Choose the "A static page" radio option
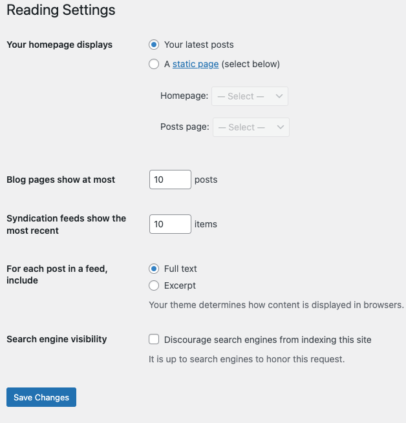This screenshot has height=423, width=406. click(x=154, y=64)
